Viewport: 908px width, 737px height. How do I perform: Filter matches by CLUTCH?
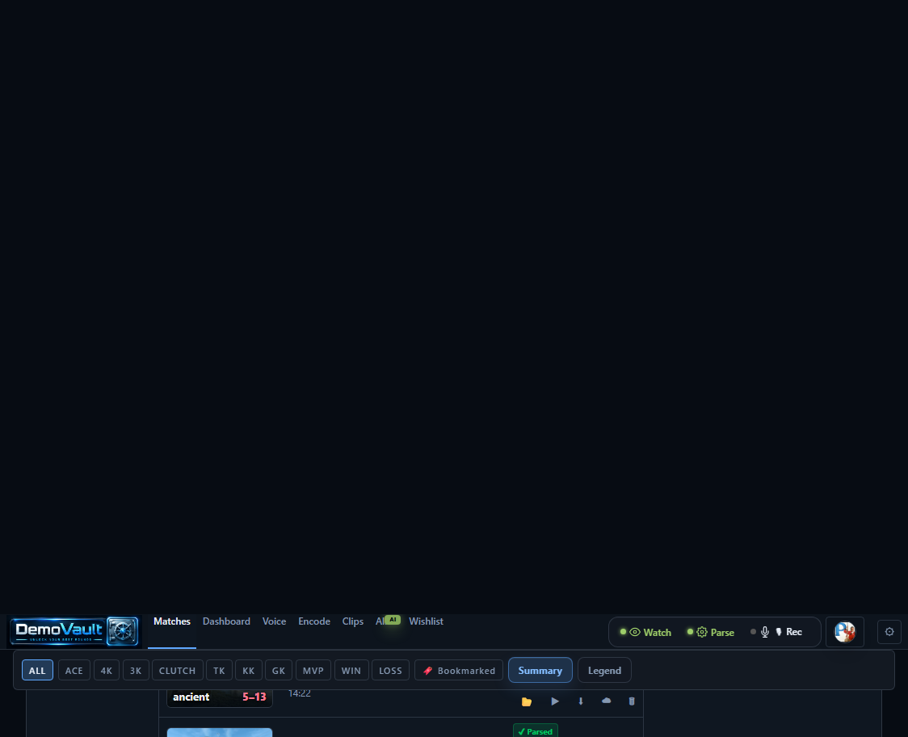coord(177,671)
